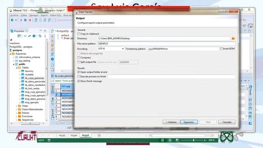The width and height of the screenshot is (263, 148).
Task: Click the Excel zoom slider handle
Action: [x=194, y=140]
